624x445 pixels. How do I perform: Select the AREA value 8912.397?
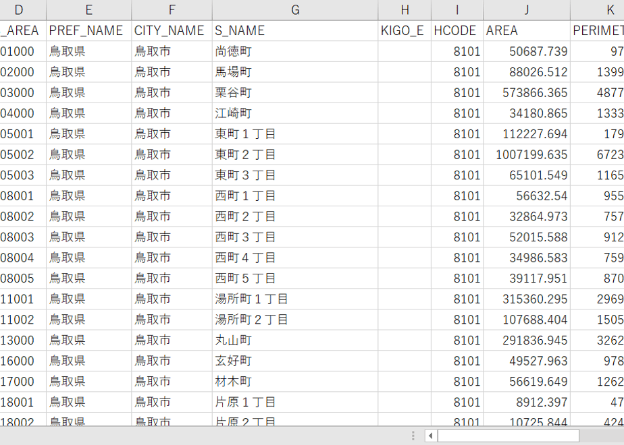pos(527,403)
